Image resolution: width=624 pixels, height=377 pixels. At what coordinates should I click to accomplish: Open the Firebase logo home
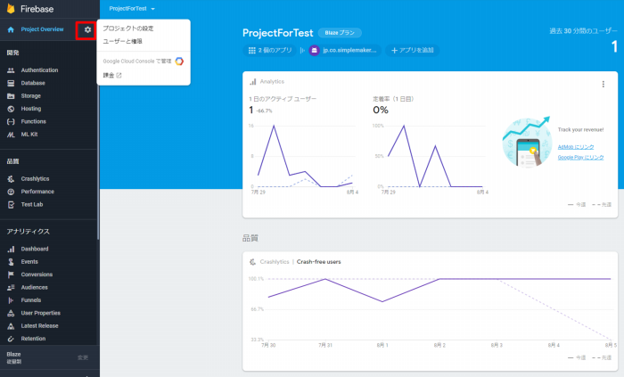tap(30, 9)
